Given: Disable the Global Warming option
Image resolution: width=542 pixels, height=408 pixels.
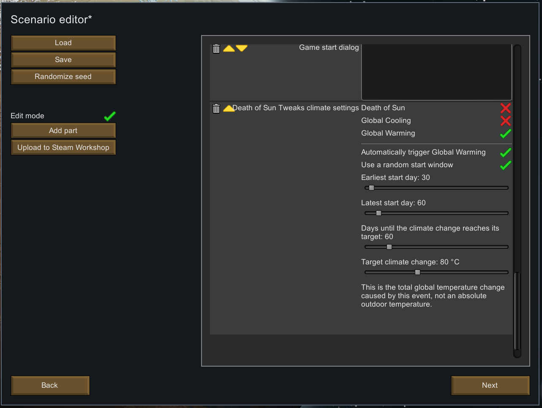Looking at the screenshot, I should (x=506, y=133).
